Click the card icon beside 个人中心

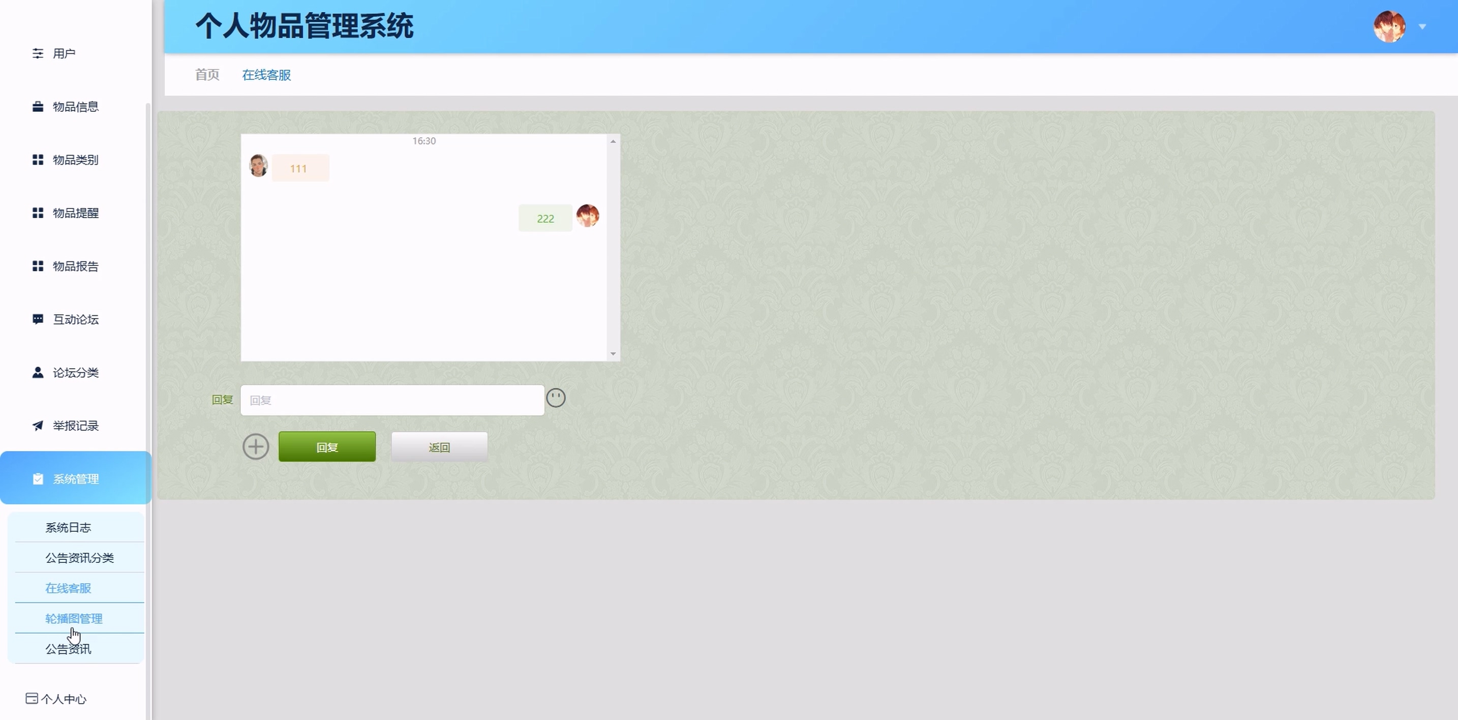(32, 699)
